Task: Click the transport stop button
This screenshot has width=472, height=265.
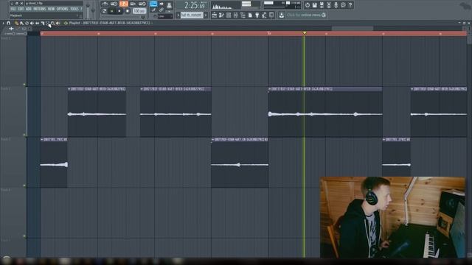Action: point(119,11)
